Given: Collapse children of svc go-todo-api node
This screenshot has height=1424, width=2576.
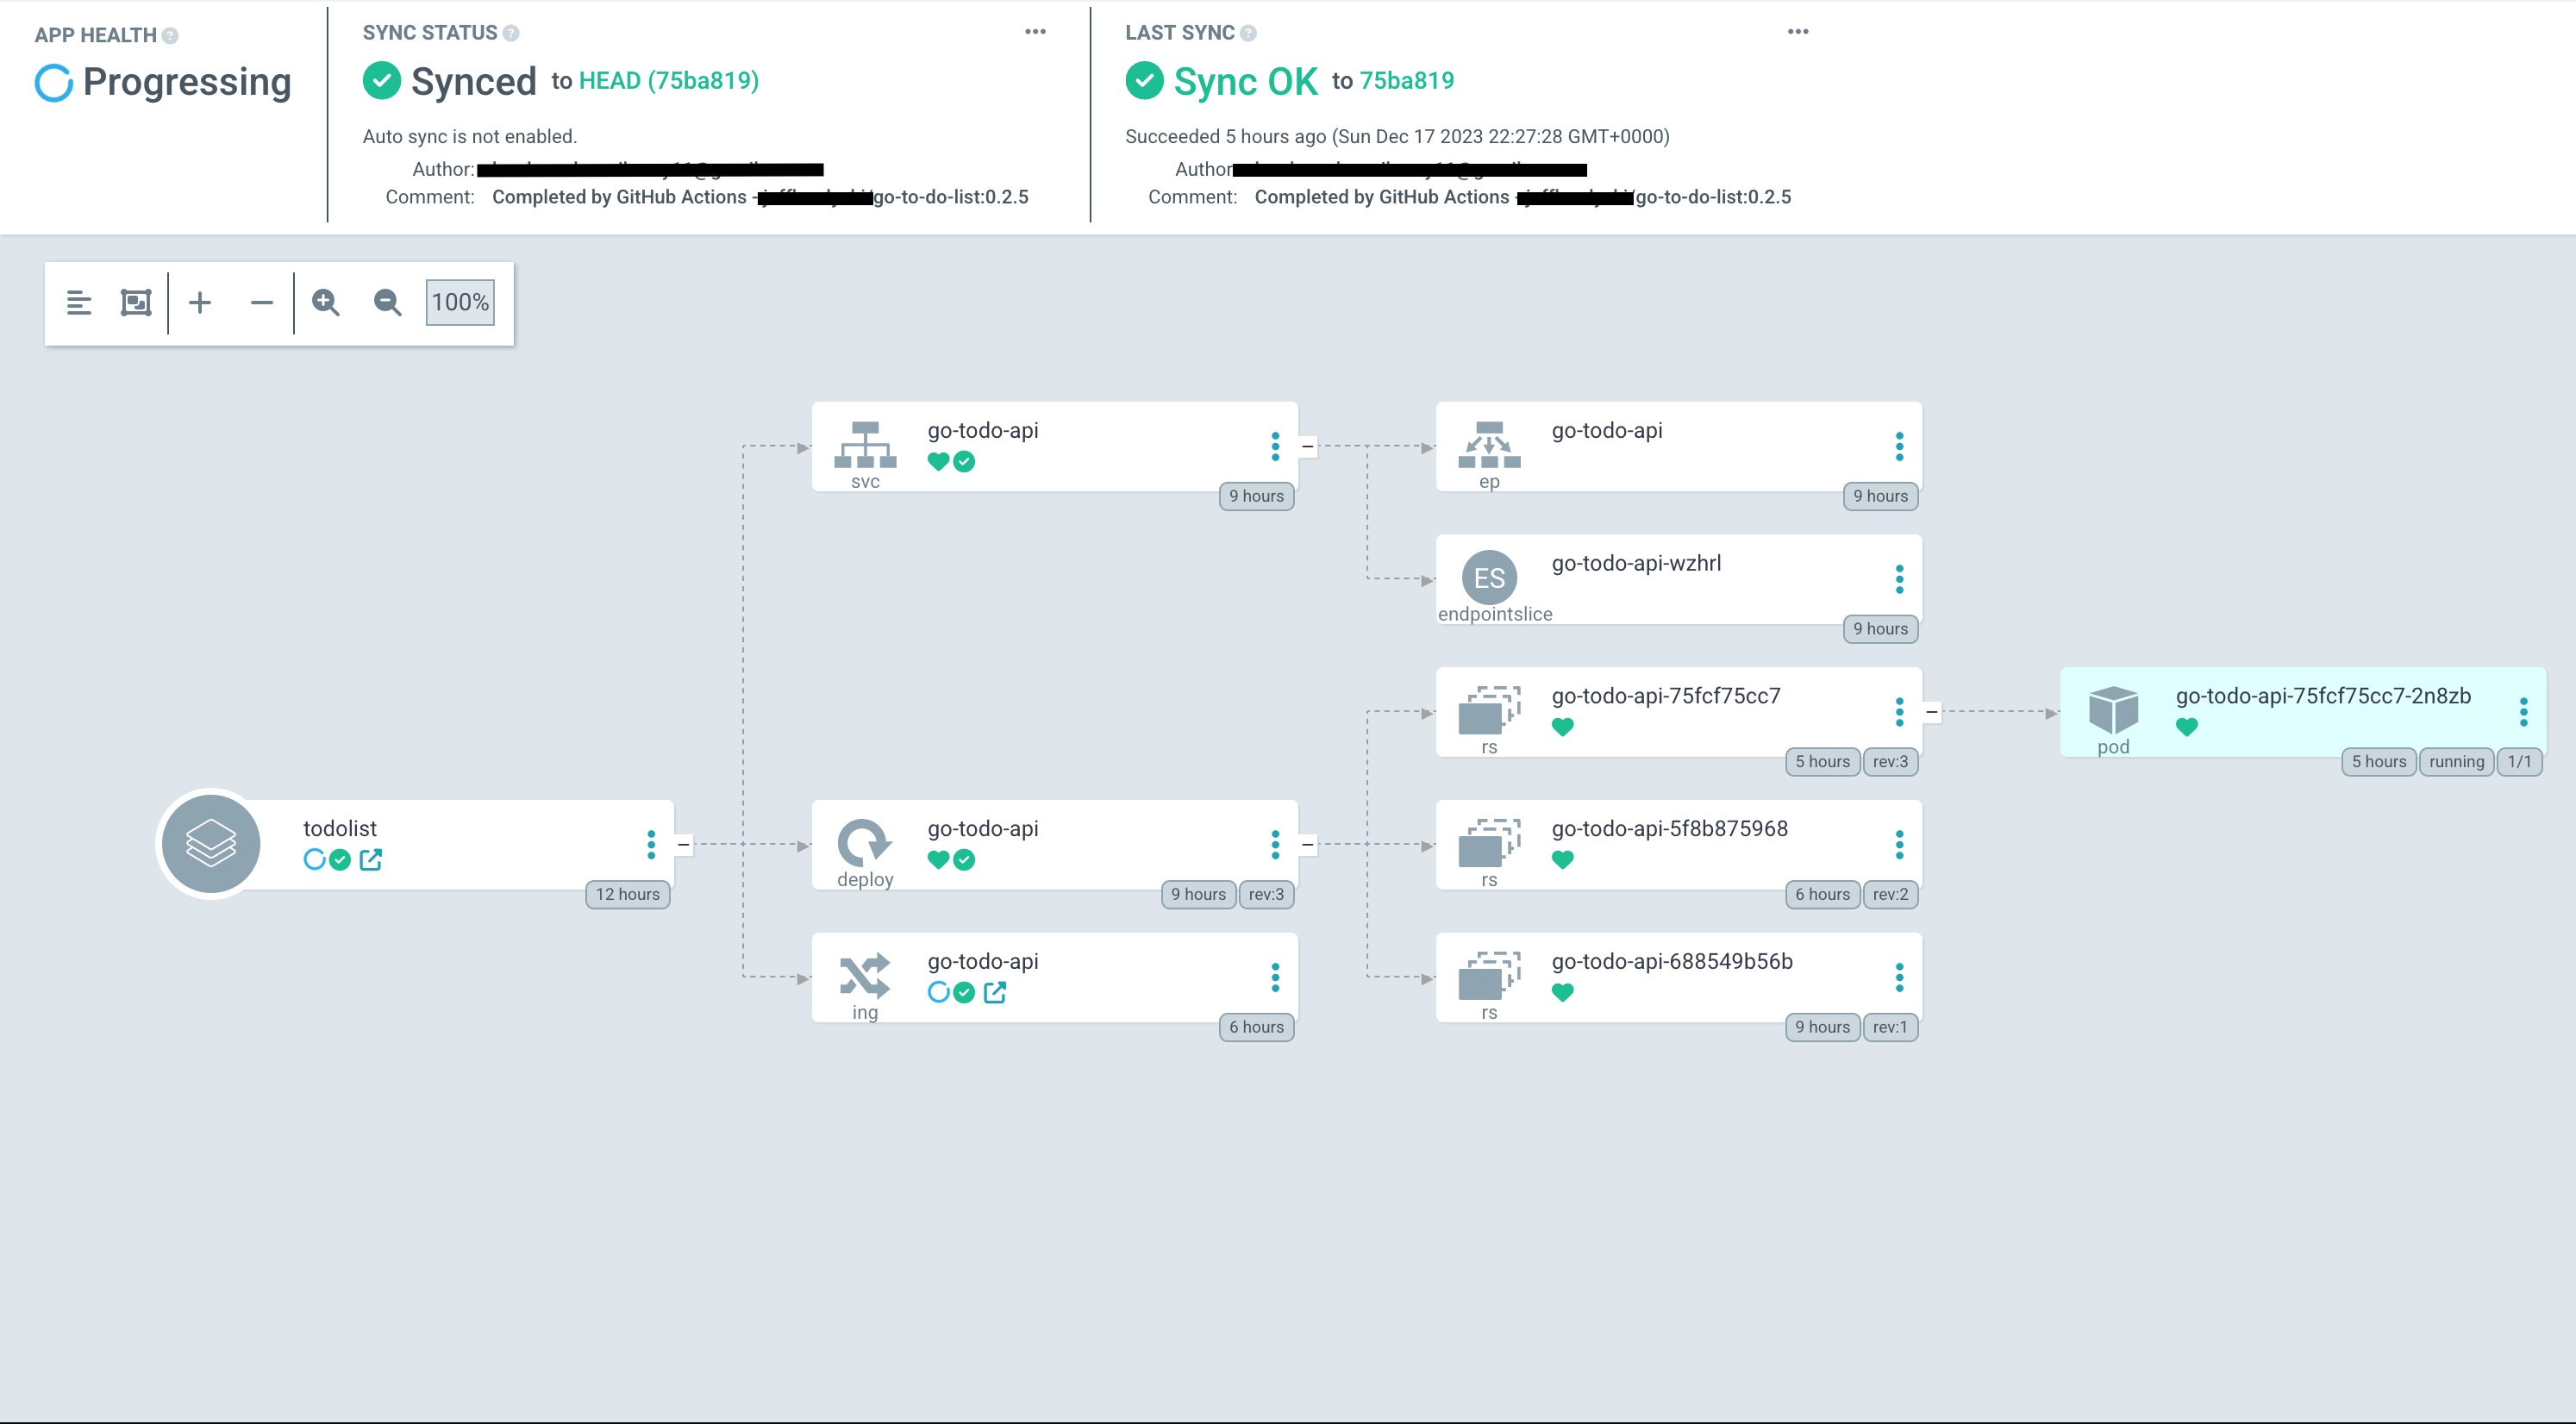Looking at the screenshot, I should 1307,447.
